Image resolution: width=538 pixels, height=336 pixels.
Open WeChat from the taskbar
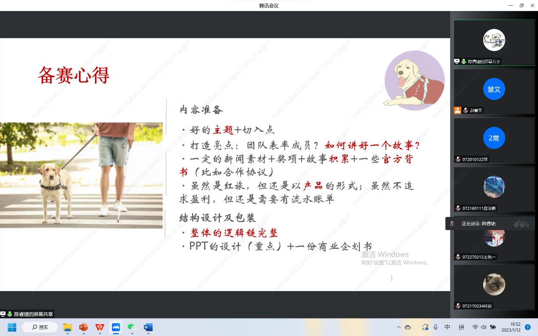tap(132, 327)
